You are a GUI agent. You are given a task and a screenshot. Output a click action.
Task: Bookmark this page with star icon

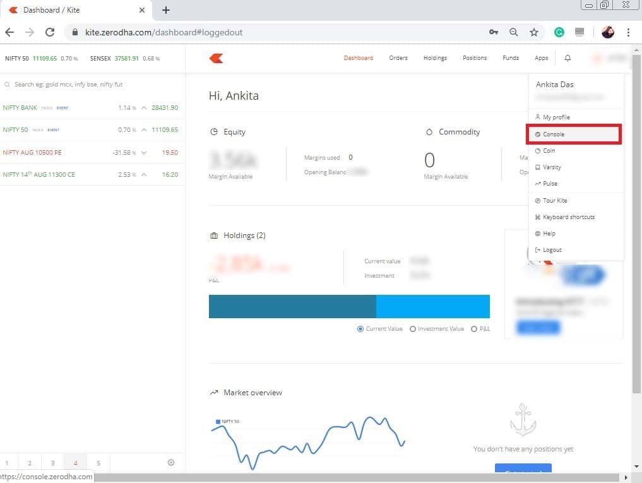pos(534,32)
